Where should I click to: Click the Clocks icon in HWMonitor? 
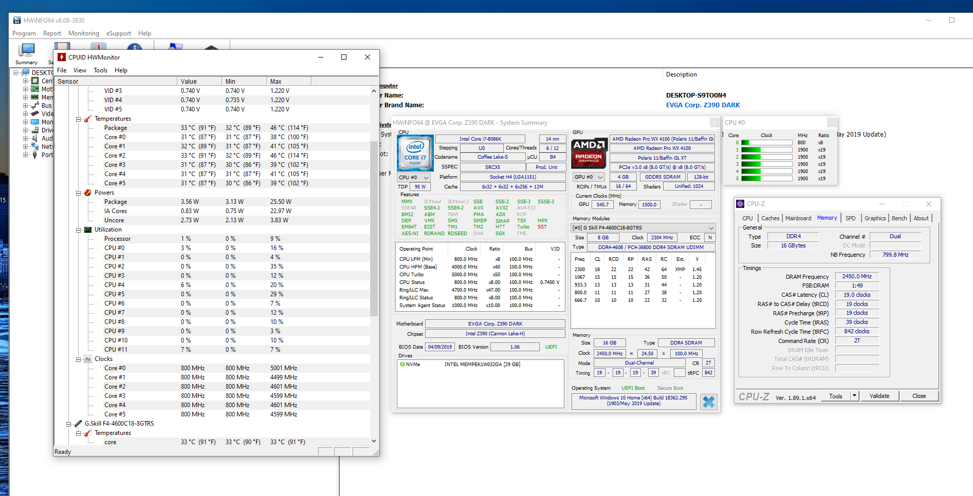[x=88, y=359]
